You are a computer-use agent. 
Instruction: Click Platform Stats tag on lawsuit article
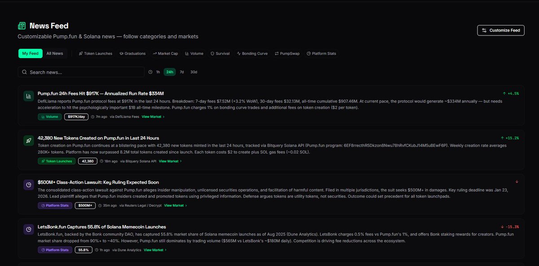click(55, 205)
